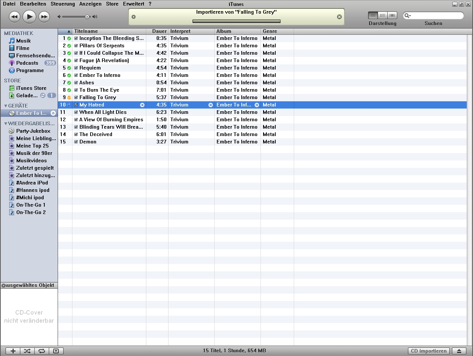Open the Erweitert menu
473x356 pixels.
[x=134, y=4]
